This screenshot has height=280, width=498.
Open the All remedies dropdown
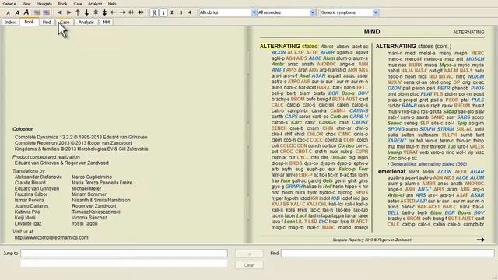[x=286, y=12]
